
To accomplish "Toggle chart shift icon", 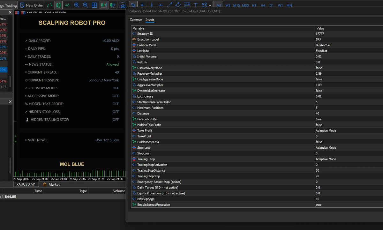I will 112,5.
